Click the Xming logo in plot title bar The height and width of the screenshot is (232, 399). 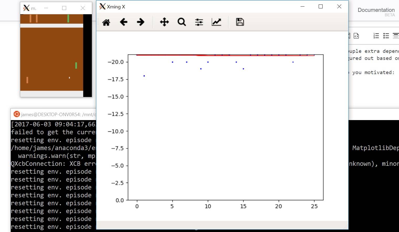coord(102,7)
